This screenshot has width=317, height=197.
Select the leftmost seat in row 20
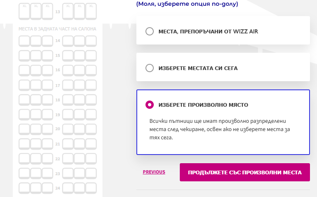tap(24, 129)
